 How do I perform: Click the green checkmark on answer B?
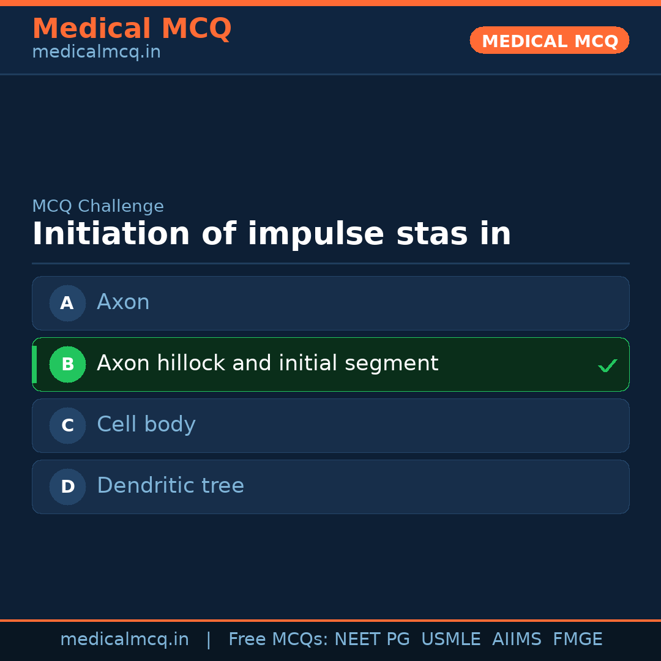608,365
